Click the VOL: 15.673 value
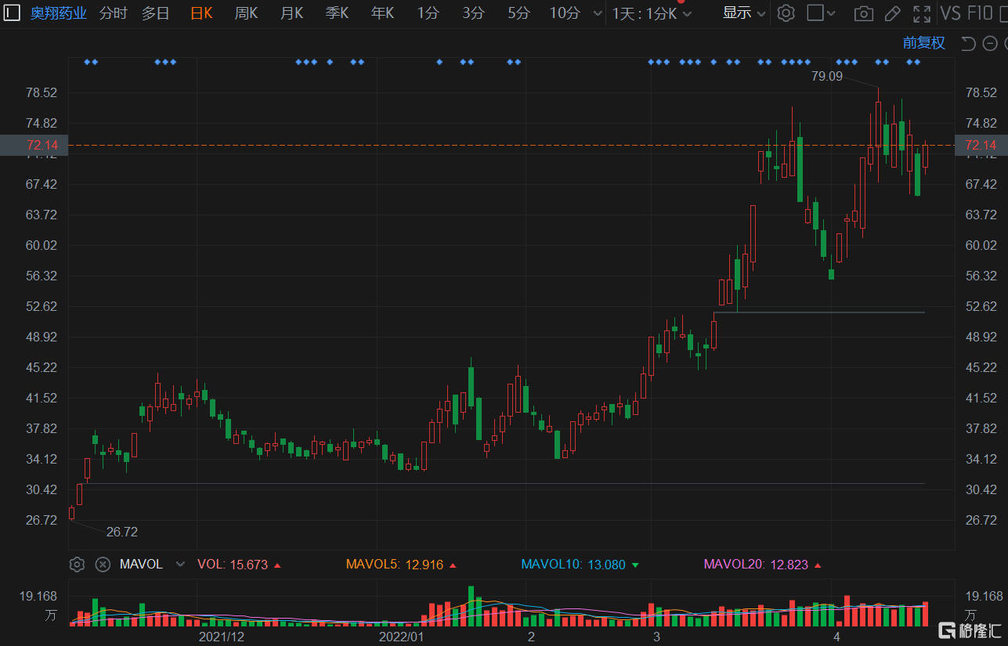The image size is (1008, 646). tap(239, 565)
